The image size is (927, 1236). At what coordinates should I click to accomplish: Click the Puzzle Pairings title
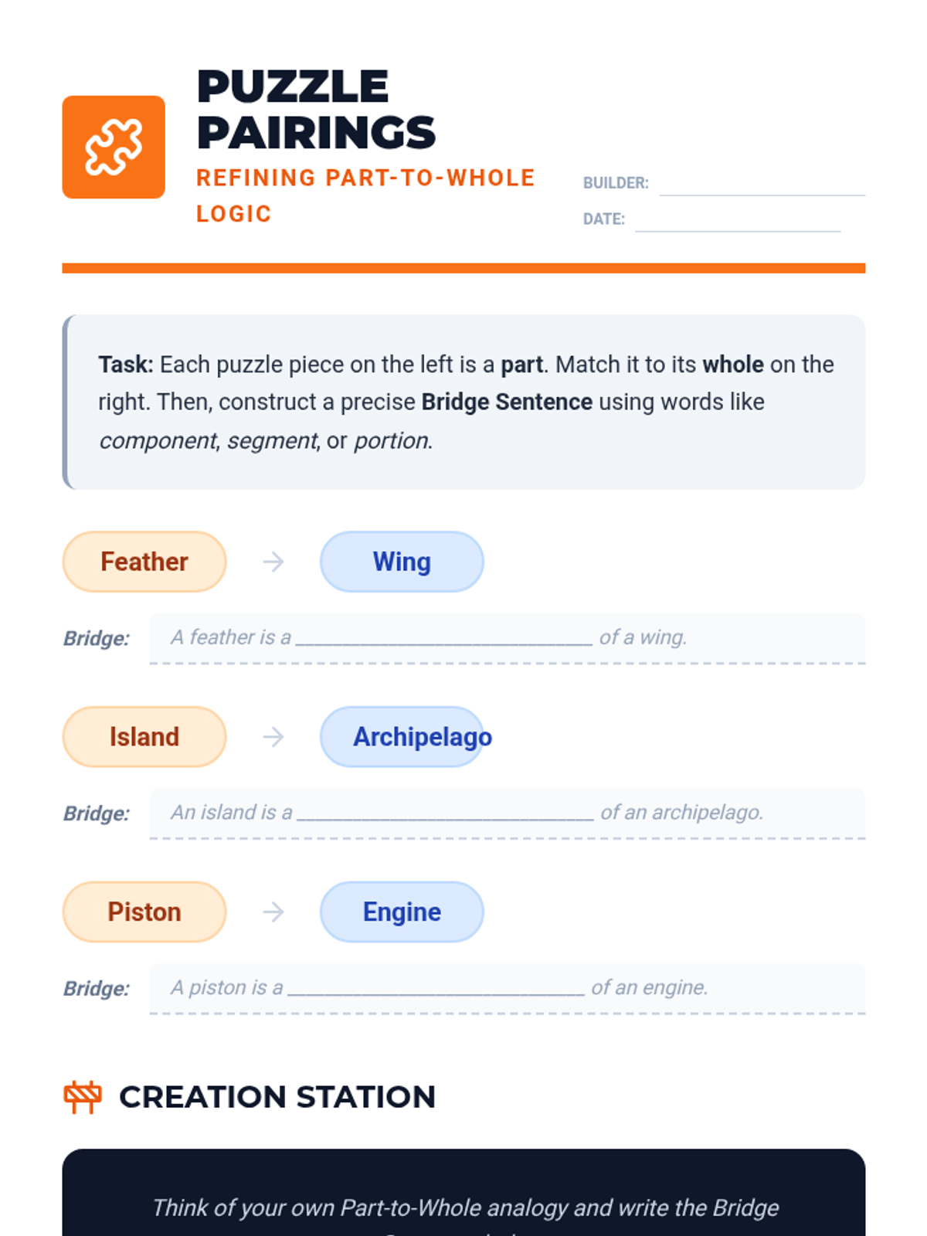[x=316, y=109]
